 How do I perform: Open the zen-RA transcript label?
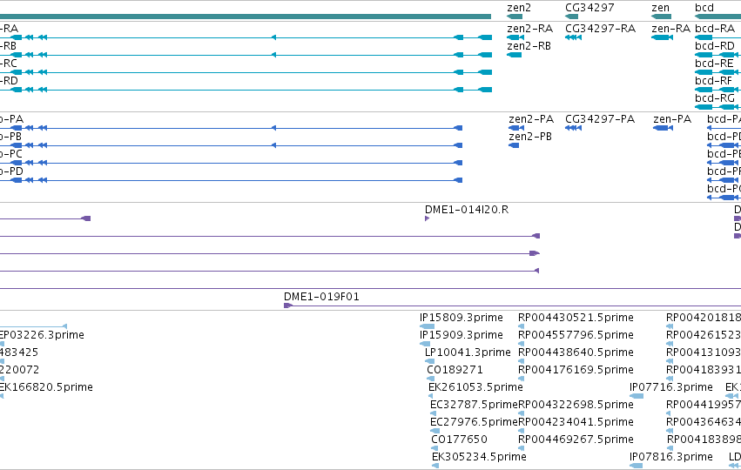pos(671,29)
